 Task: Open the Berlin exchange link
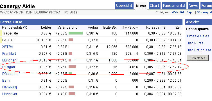(x=7, y=81)
